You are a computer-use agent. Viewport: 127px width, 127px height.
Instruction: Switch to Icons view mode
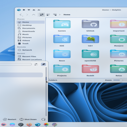click(x=42, y=15)
